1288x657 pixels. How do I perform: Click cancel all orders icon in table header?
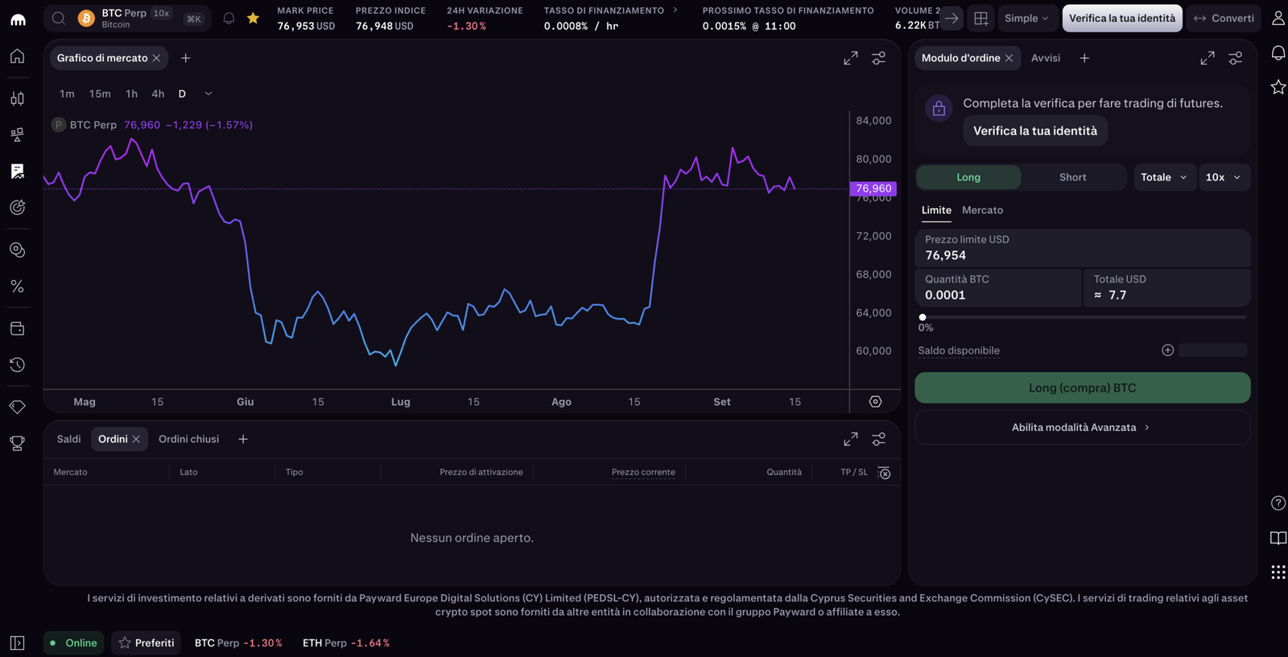tap(884, 473)
